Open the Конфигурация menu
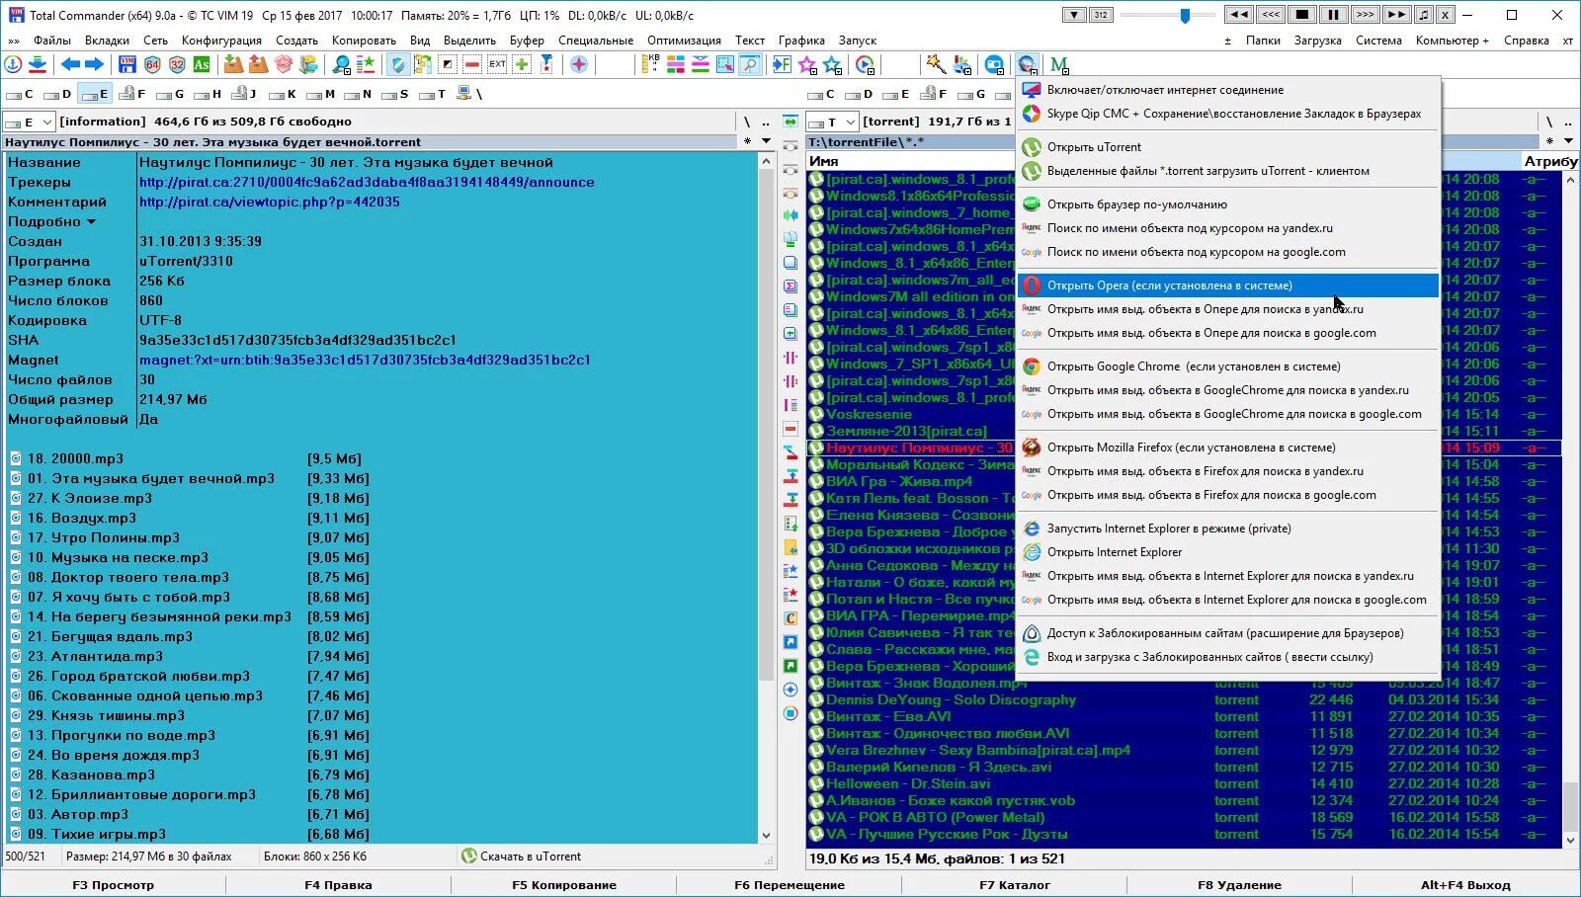The image size is (1581, 897). pyautogui.click(x=221, y=41)
